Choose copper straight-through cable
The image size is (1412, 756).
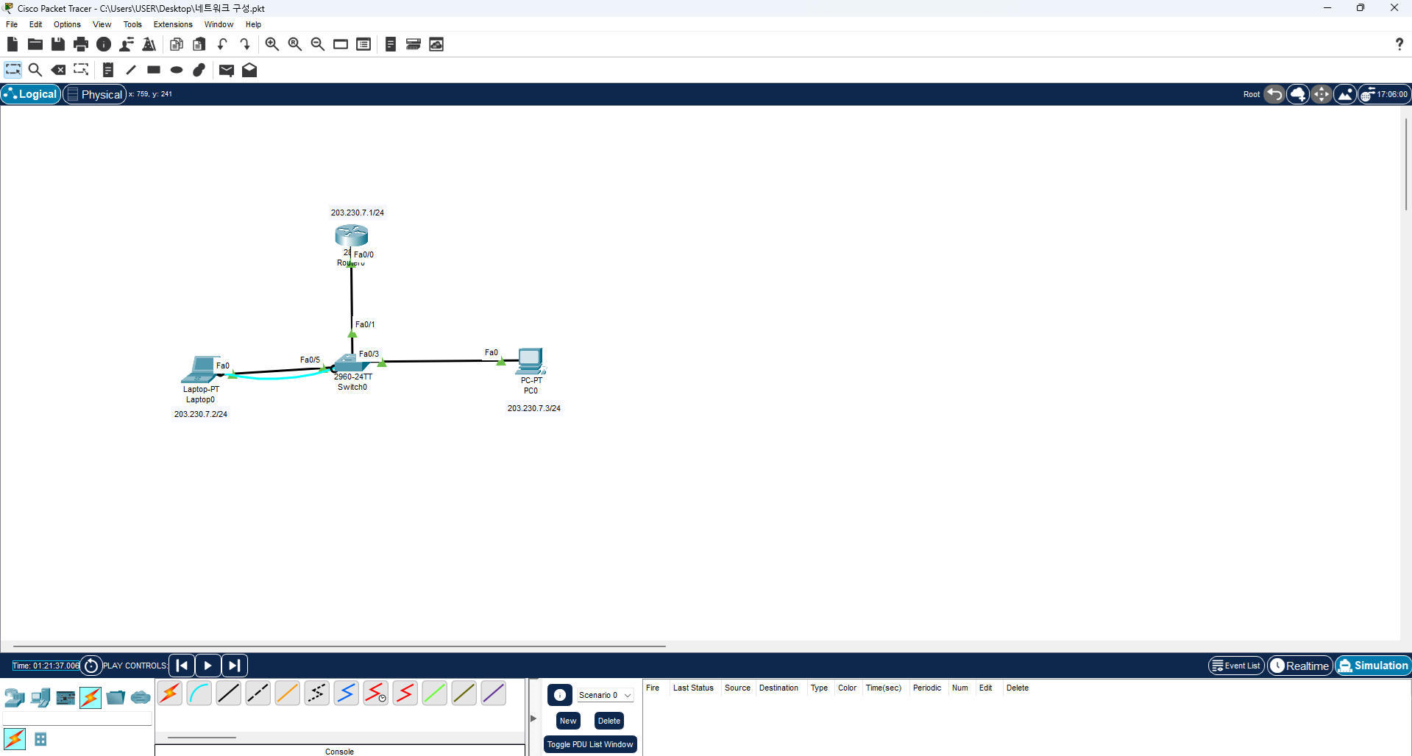pyautogui.click(x=229, y=693)
